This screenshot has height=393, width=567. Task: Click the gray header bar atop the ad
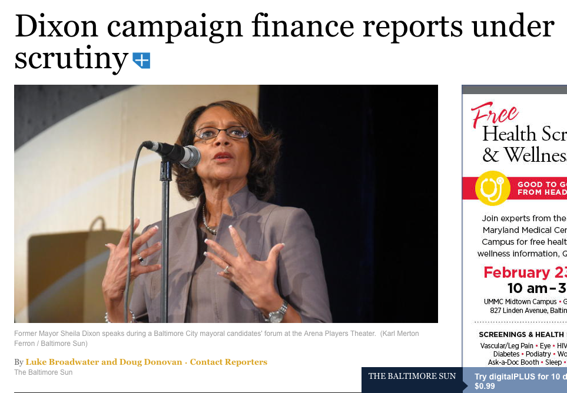[x=515, y=89]
